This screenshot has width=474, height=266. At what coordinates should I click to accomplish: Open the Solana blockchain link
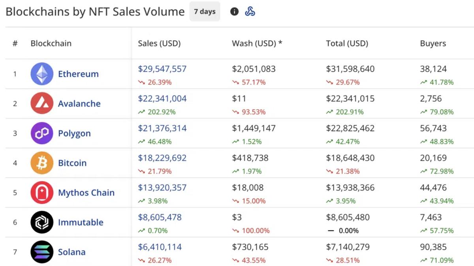(72, 252)
